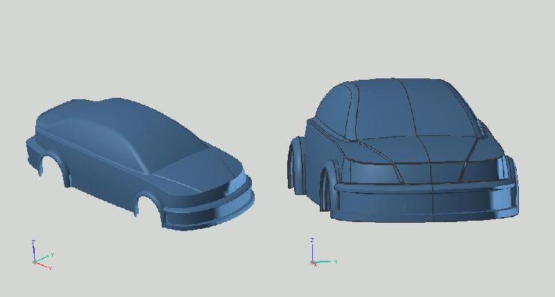Select the red X axis on left triad

tap(43, 265)
